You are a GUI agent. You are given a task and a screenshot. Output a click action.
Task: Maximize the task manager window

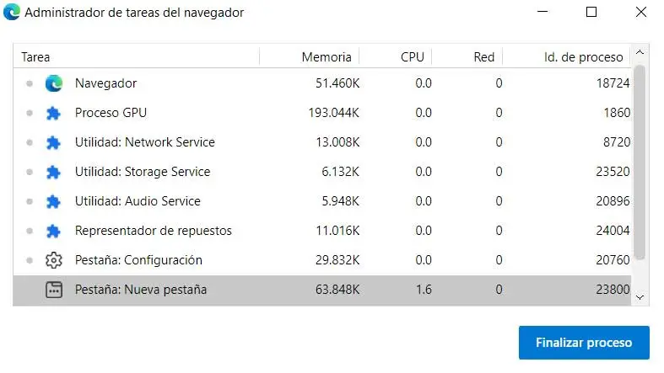pos(591,13)
